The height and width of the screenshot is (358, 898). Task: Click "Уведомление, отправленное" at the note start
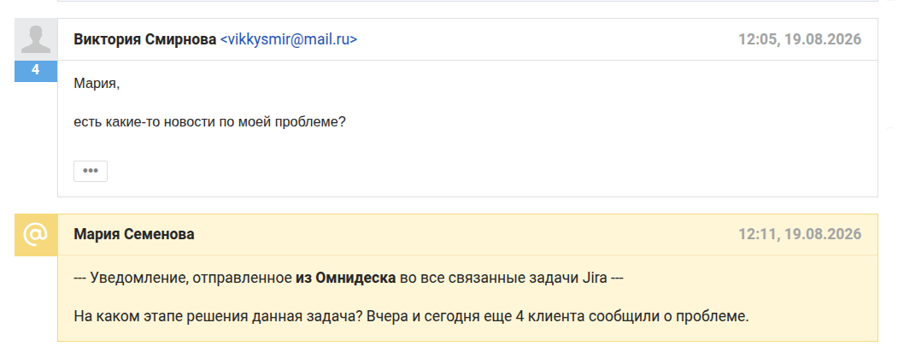(191, 279)
